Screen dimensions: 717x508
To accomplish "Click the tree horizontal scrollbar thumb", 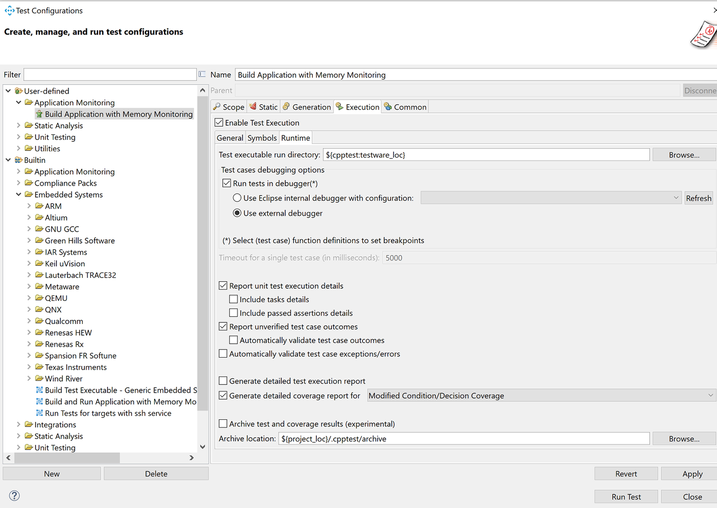I will [x=67, y=457].
